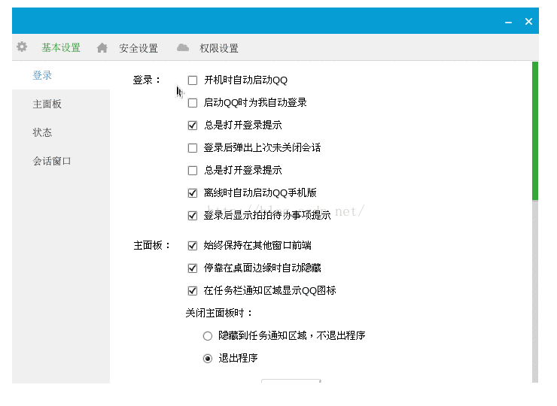This screenshot has height=406, width=557.
Task: Select 会话窗口 in the left sidebar
Action: pos(51,161)
